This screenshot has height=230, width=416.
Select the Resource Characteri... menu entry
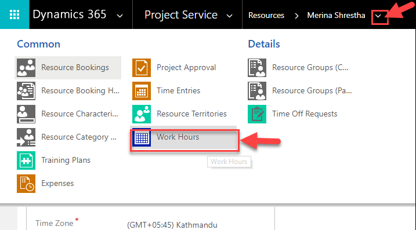[68, 114]
